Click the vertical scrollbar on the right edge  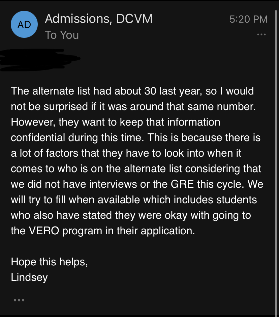coord(276,162)
